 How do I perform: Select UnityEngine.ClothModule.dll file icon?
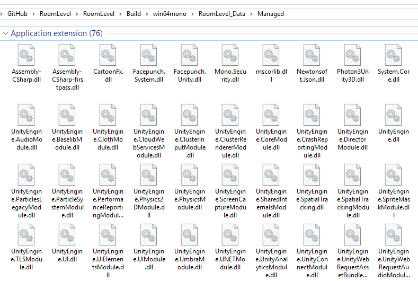[x=108, y=115]
